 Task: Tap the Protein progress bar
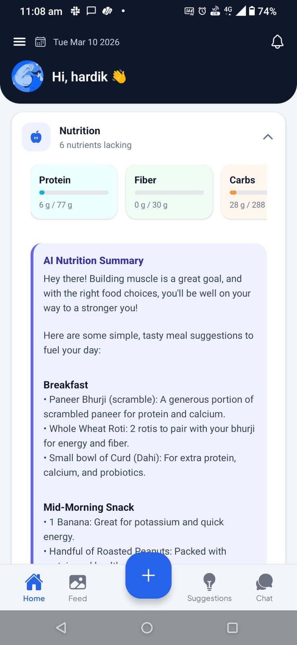[74, 193]
